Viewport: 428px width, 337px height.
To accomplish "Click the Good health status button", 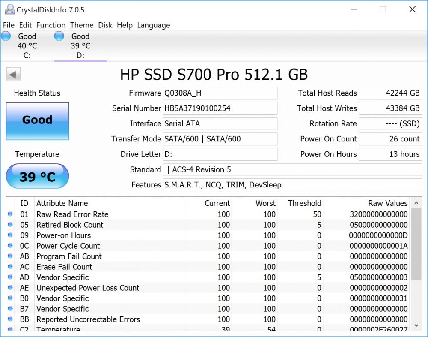I will click(37, 121).
